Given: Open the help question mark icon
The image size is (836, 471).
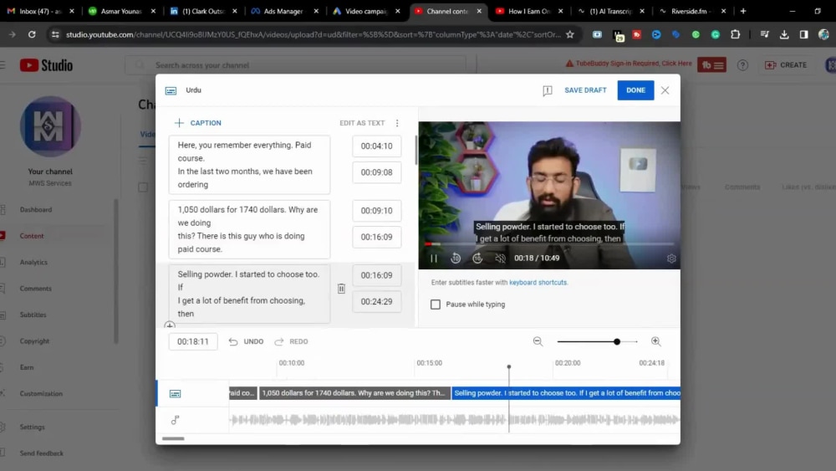Looking at the screenshot, I should click(x=742, y=65).
